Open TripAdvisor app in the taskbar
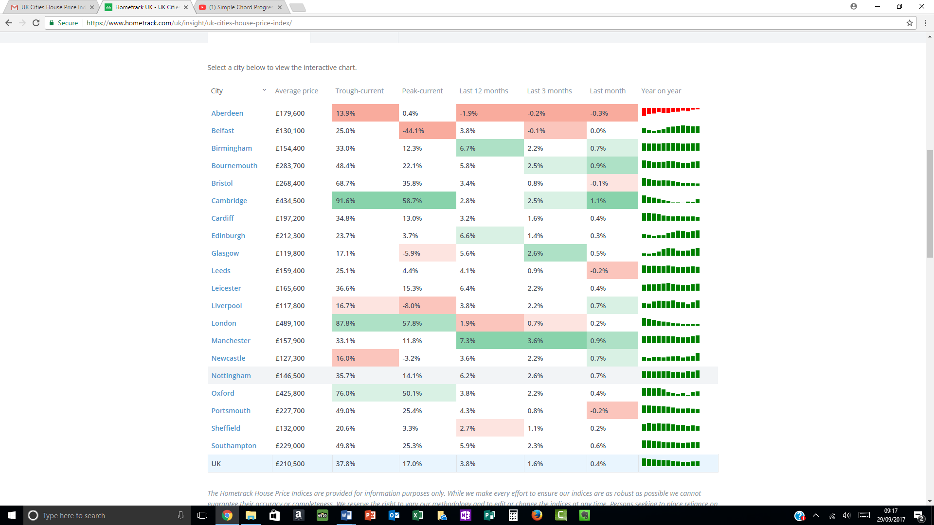The height and width of the screenshot is (525, 934). pyautogui.click(x=323, y=515)
